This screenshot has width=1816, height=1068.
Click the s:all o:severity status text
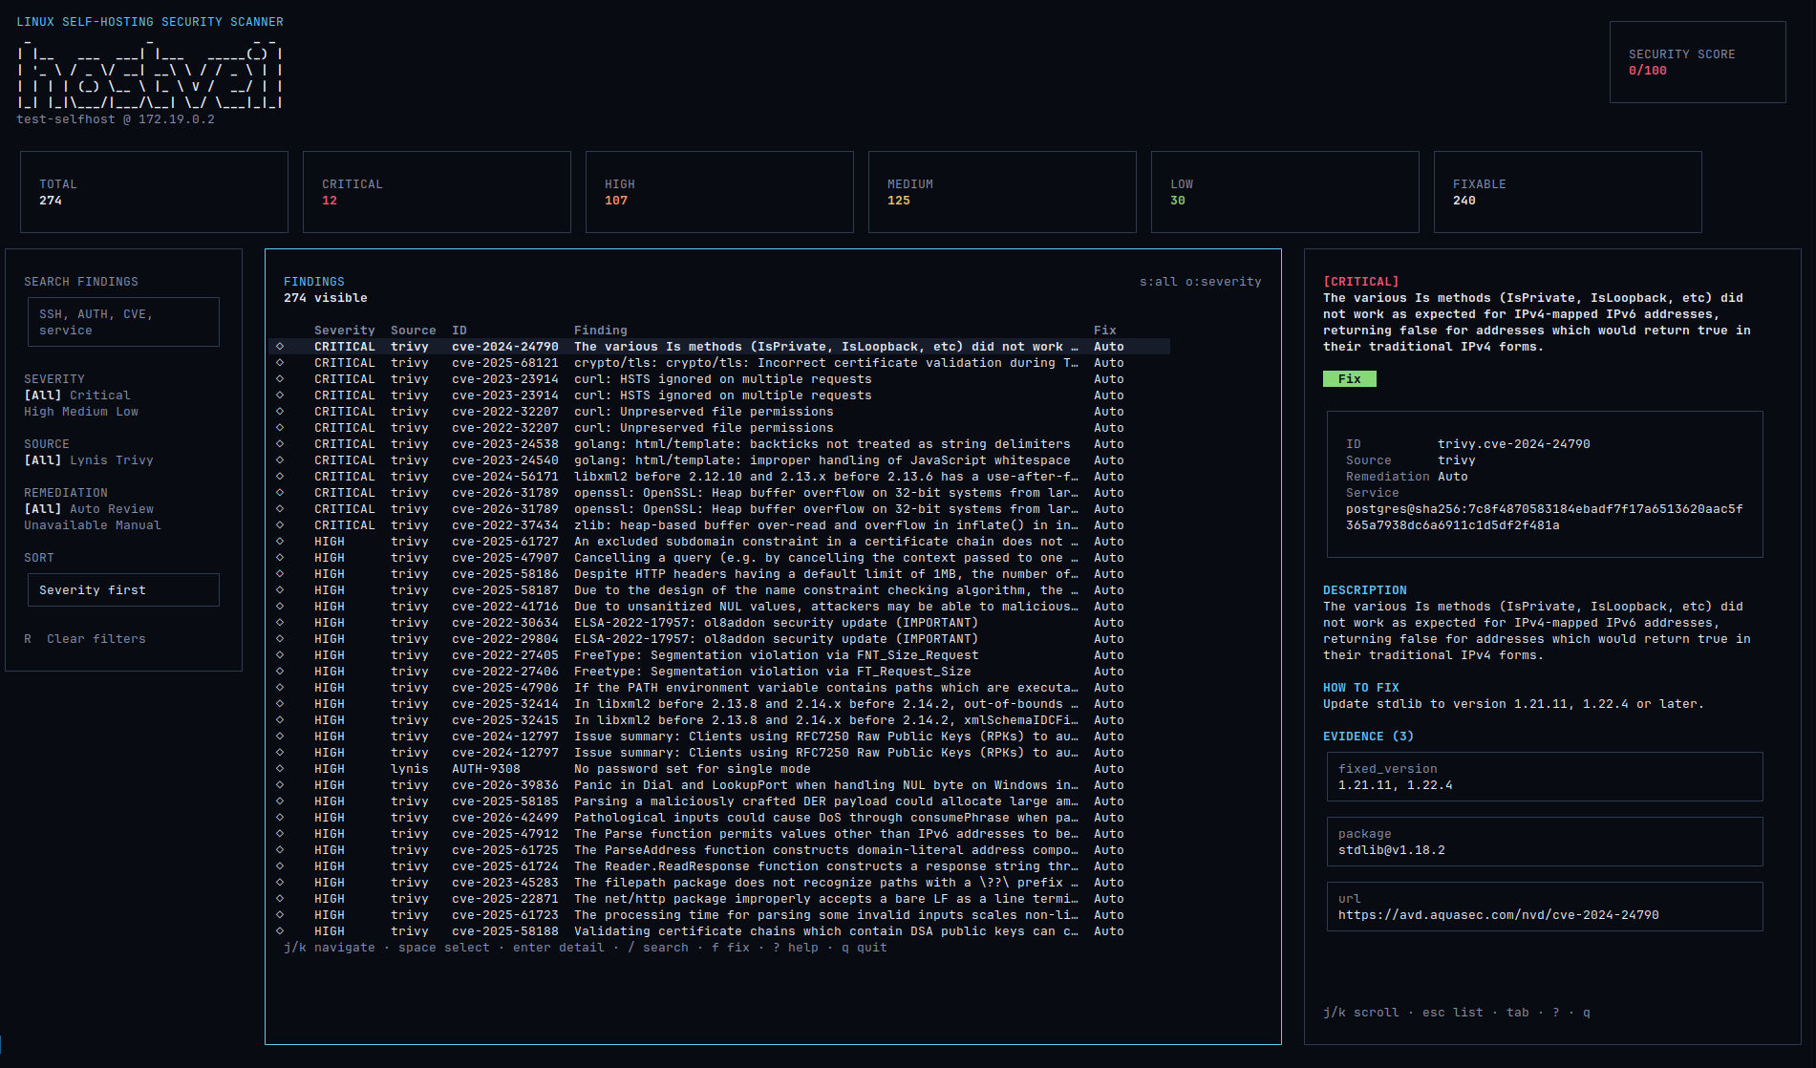[1201, 282]
